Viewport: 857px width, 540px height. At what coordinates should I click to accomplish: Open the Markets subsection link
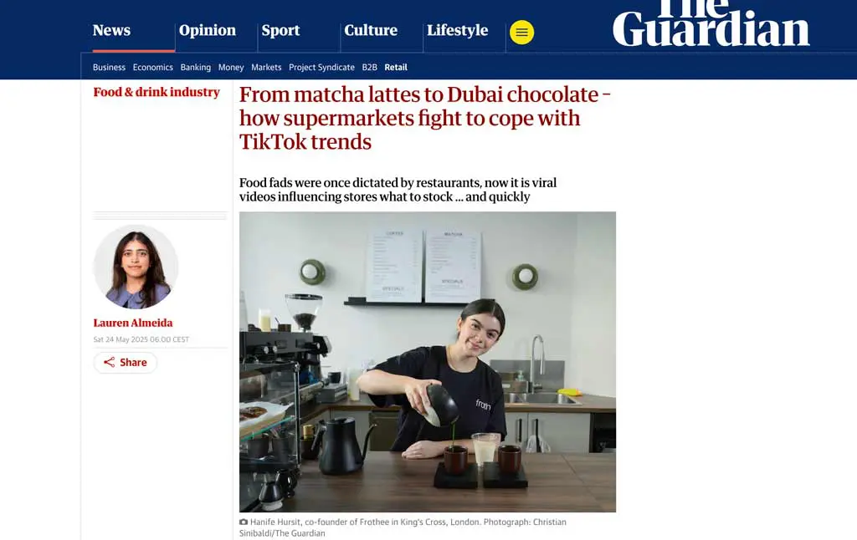point(266,67)
